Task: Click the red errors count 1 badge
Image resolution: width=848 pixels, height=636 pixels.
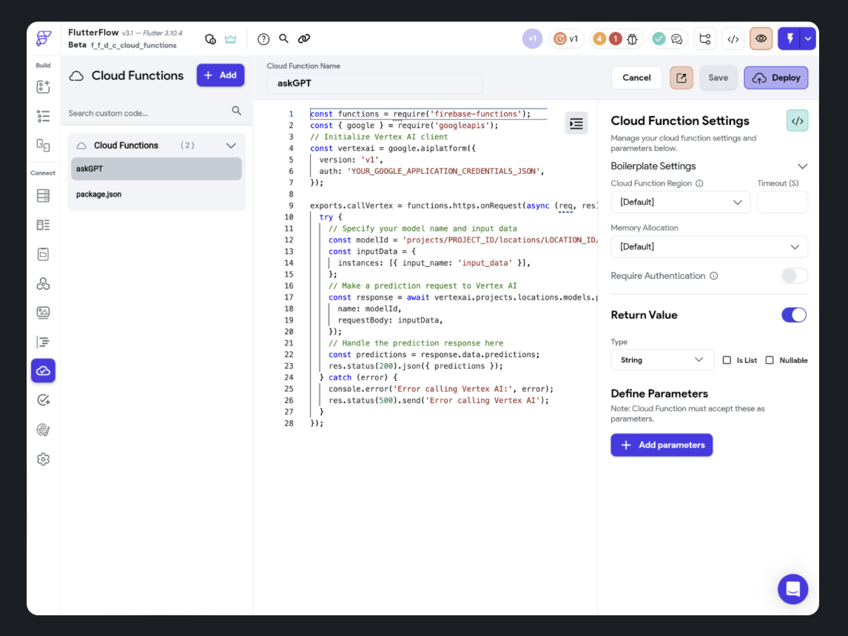Action: (x=615, y=39)
